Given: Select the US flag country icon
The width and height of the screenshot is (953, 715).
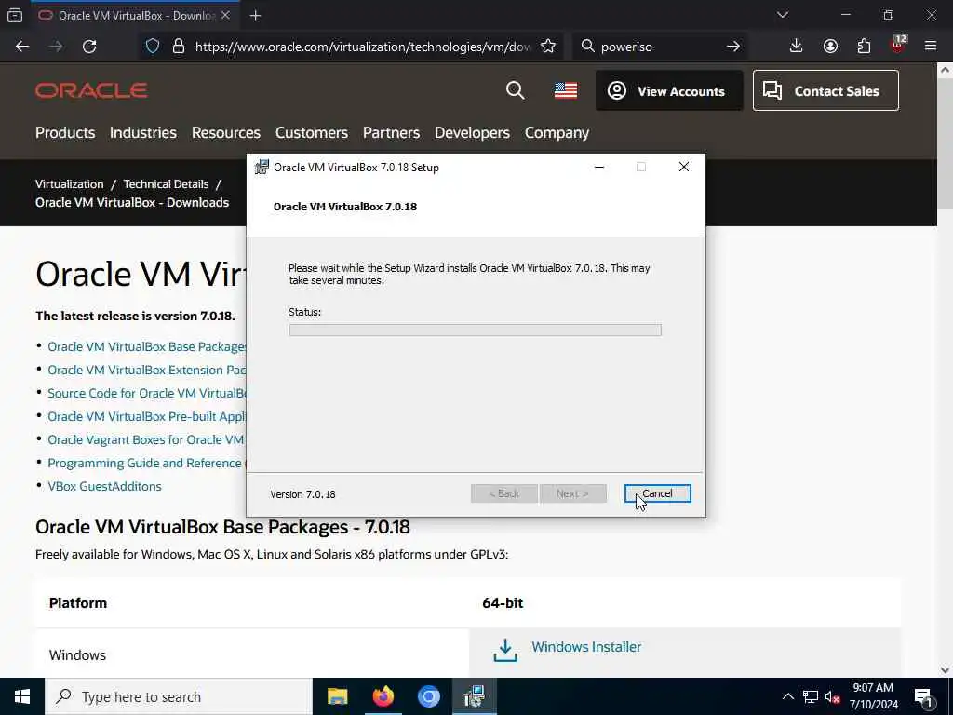Looking at the screenshot, I should [566, 90].
